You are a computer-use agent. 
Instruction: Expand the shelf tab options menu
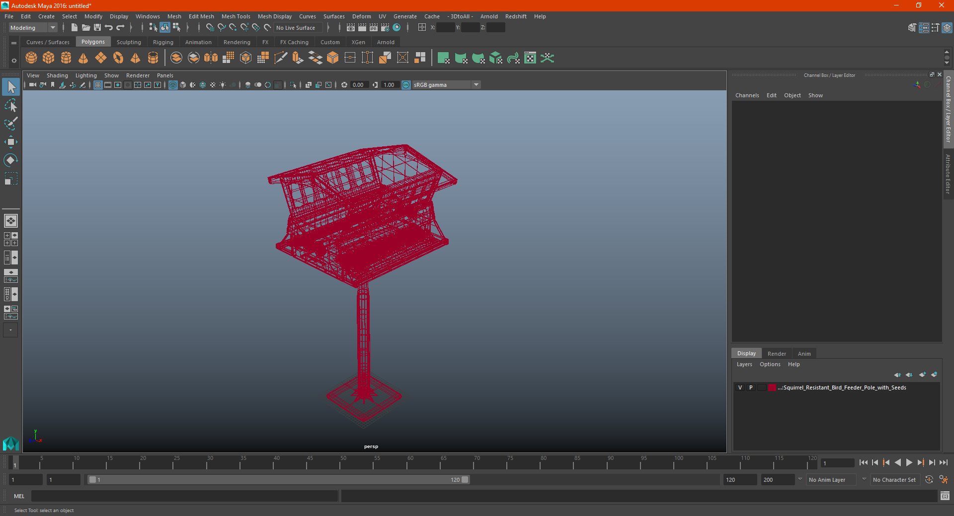[14, 43]
